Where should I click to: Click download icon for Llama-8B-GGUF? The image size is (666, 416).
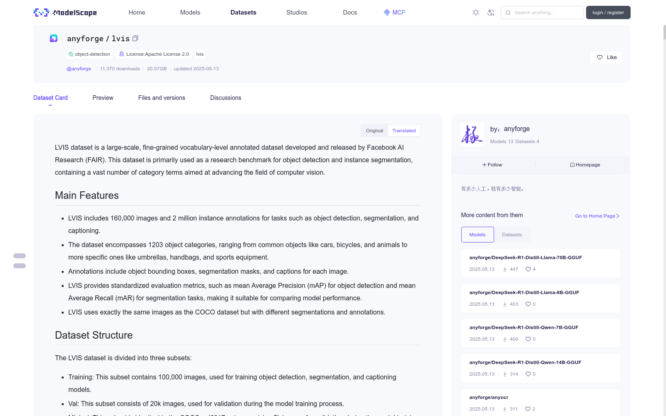(505, 304)
